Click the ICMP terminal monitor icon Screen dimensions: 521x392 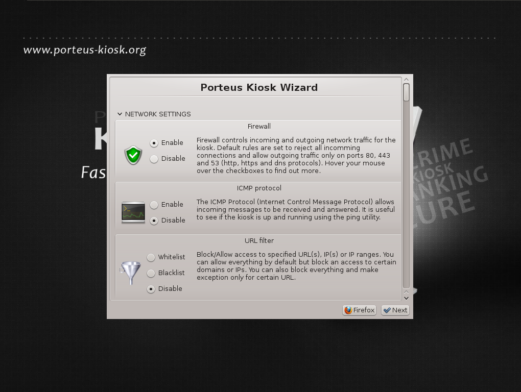click(133, 212)
